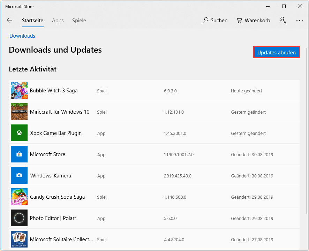Select the Candy Crush Soda Saga title

57,197
